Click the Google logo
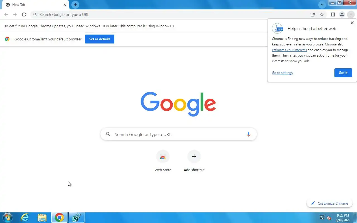The height and width of the screenshot is (223, 357). tap(178, 104)
